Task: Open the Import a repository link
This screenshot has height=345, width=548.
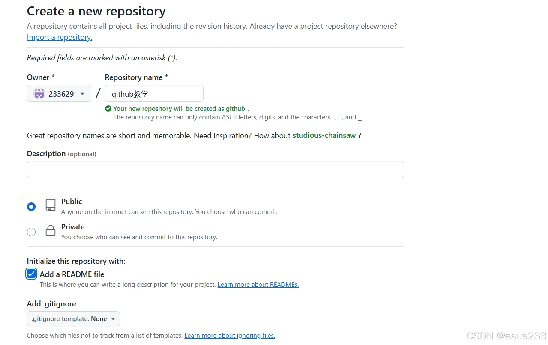Action: coord(60,37)
